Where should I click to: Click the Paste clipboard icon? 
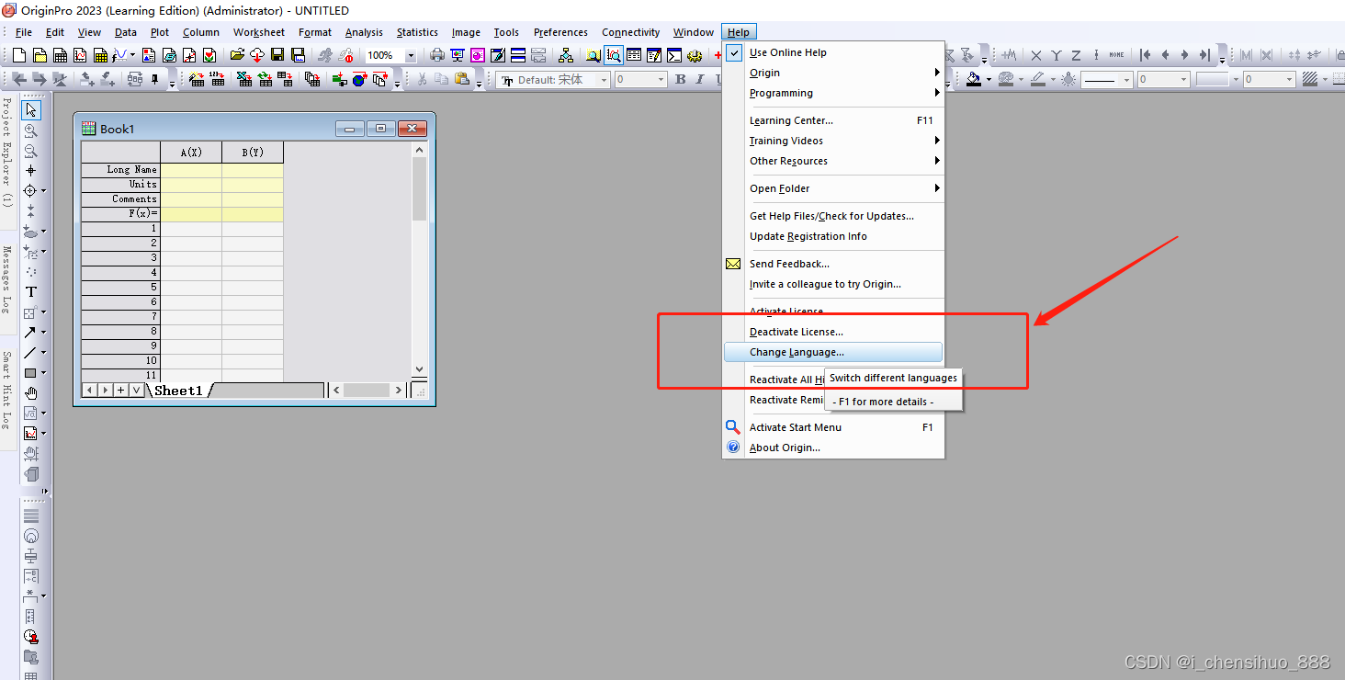coord(462,80)
